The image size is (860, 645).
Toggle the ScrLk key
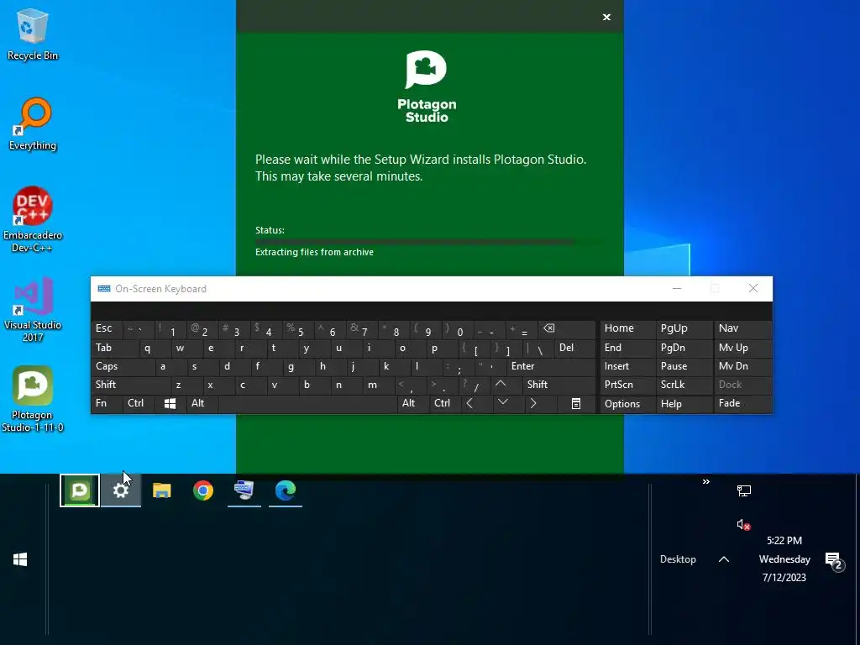click(x=684, y=385)
